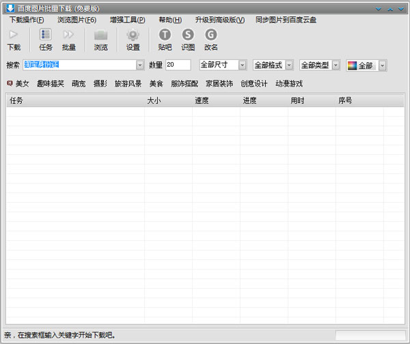Select the 趣味搞笑 category link
This screenshot has height=344, width=410.
(50, 83)
